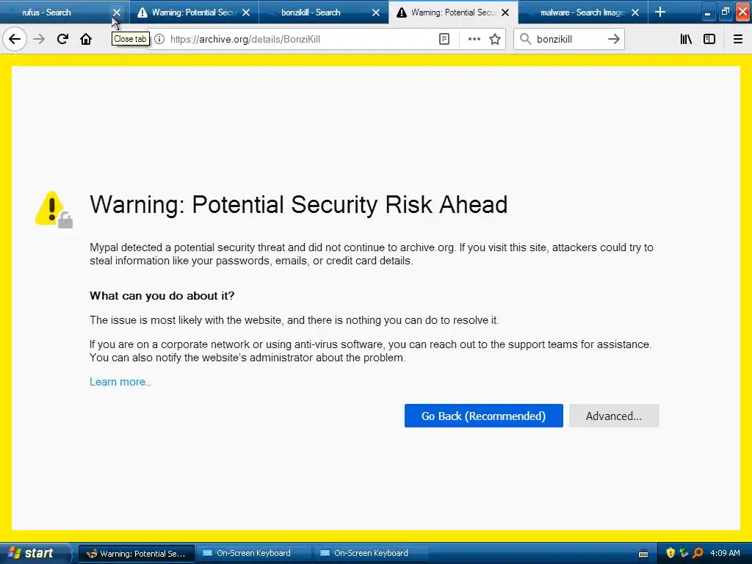Screen dimensions: 752x564
Task: Close the active Warning tab
Action: click(505, 12)
